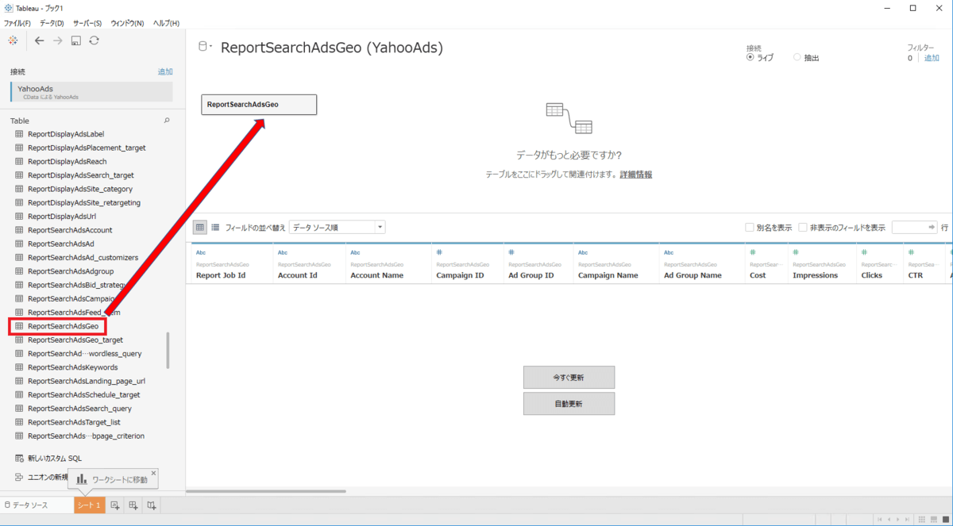Click the 追加 link next to 接続
This screenshot has width=953, height=526.
tap(165, 71)
